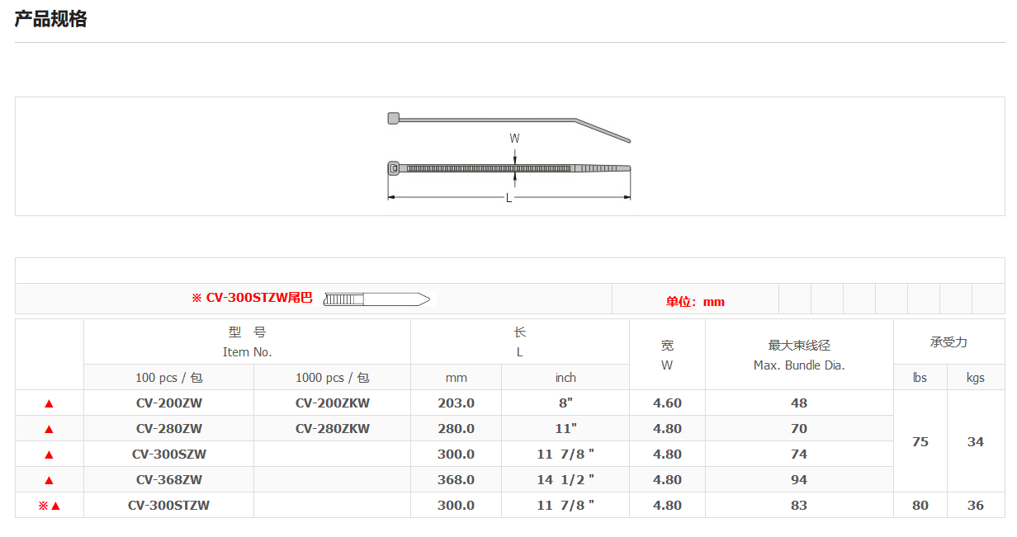Click the ※▲ marker beside CV-300STZW

click(50, 506)
